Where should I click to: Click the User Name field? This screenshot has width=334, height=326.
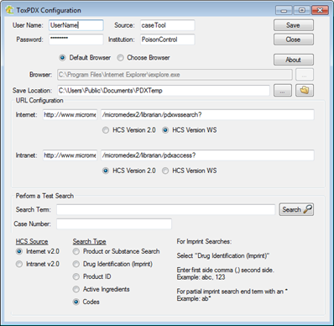[x=76, y=25]
